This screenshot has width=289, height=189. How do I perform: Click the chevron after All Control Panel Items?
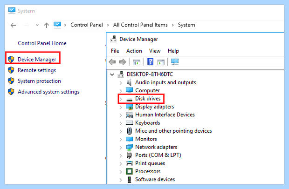click(173, 25)
